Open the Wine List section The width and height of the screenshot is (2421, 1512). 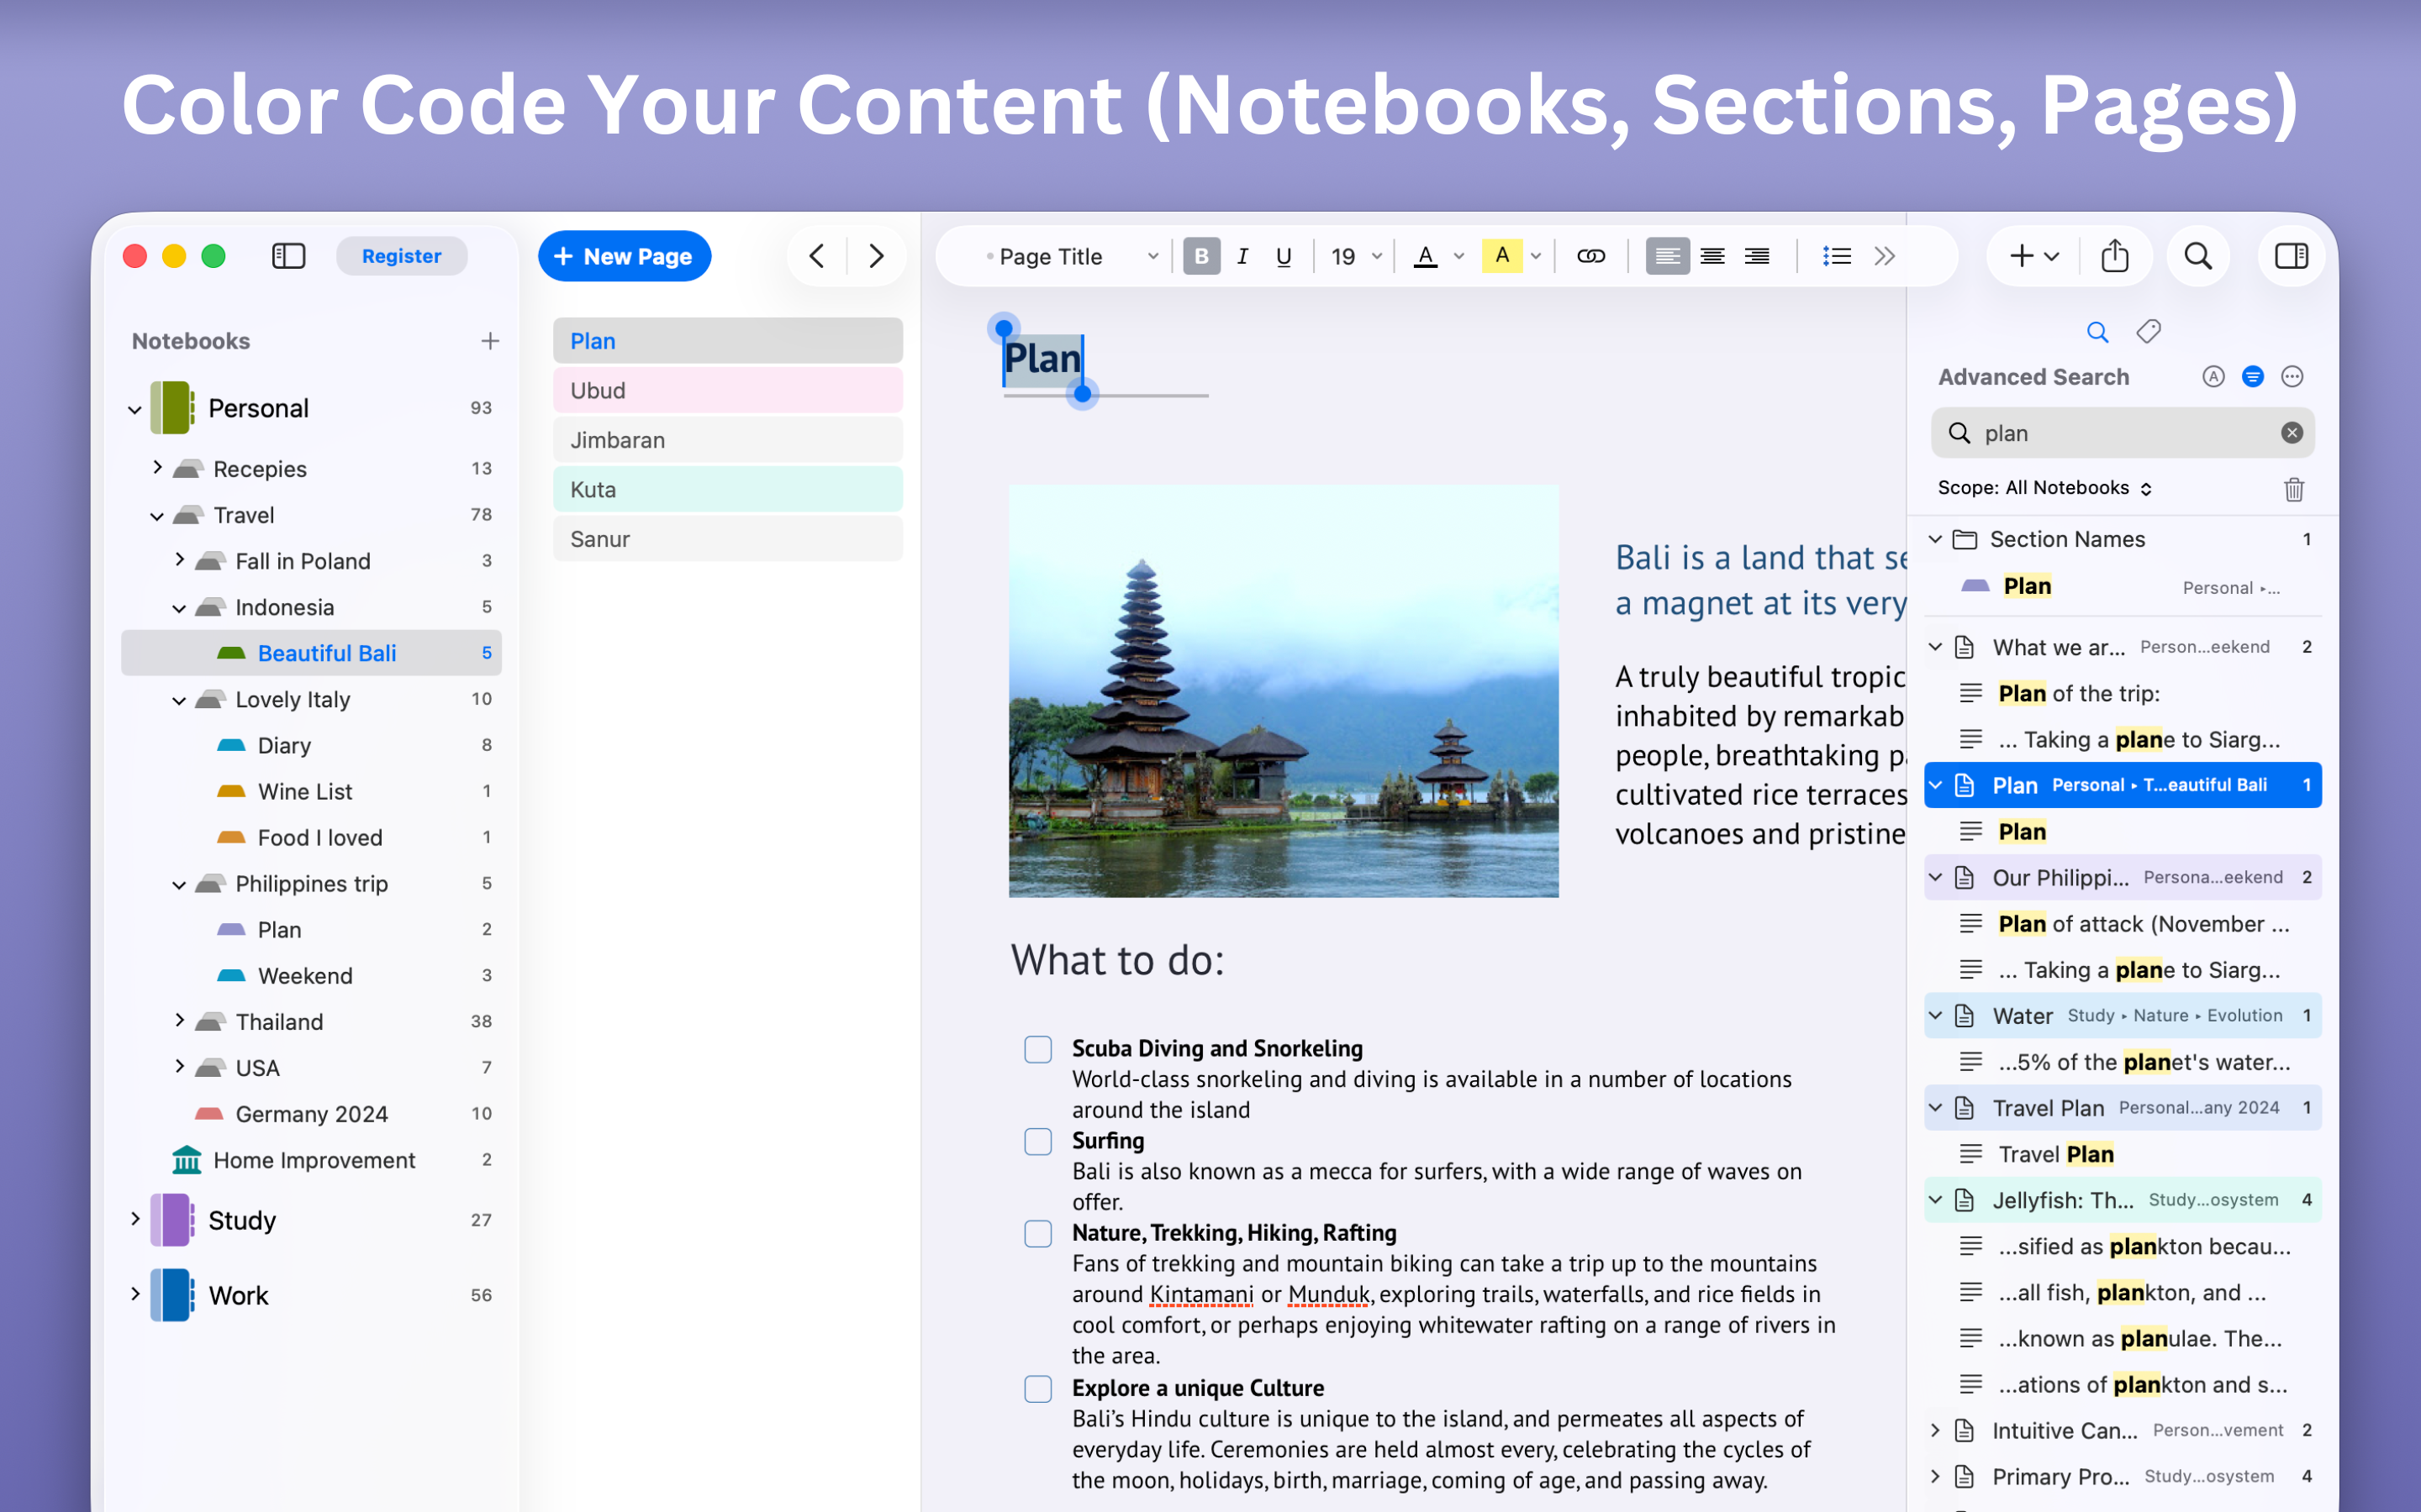(311, 791)
